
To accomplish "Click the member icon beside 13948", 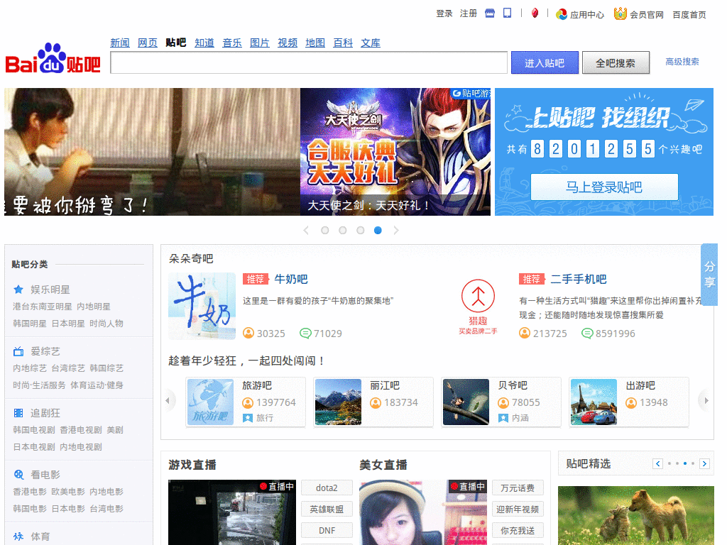I will pos(631,403).
